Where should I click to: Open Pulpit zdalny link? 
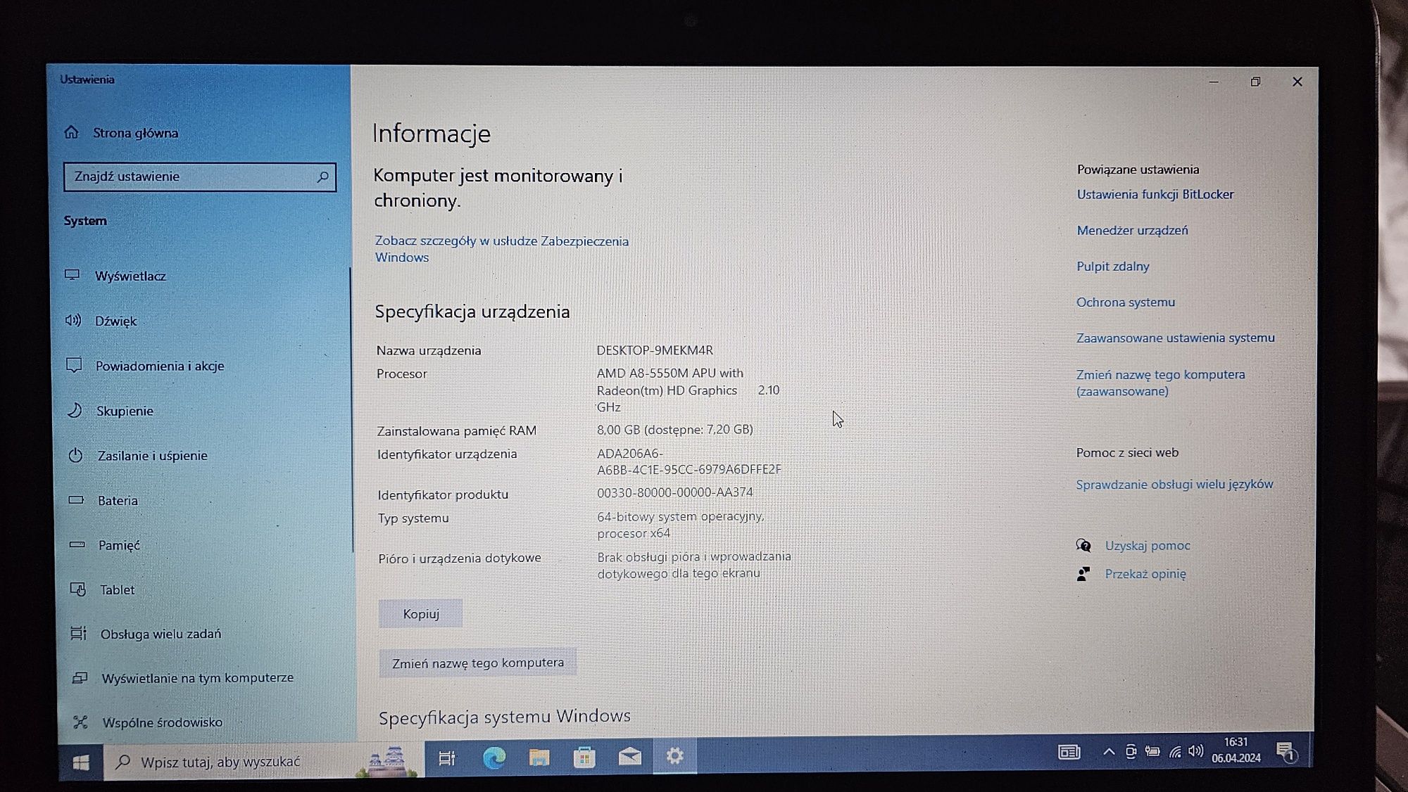[1112, 267]
